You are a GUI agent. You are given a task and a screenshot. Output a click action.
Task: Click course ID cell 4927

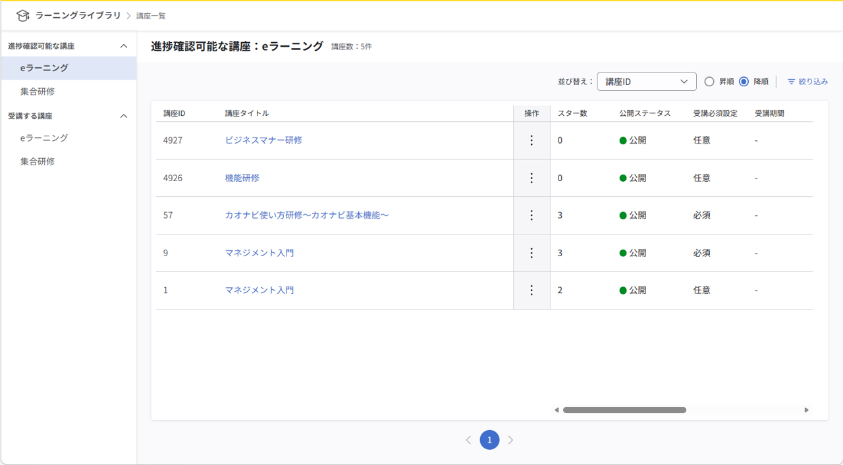173,140
